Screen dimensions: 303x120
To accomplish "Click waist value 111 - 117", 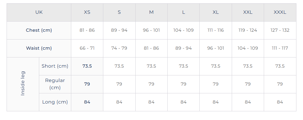I will (280, 48).
